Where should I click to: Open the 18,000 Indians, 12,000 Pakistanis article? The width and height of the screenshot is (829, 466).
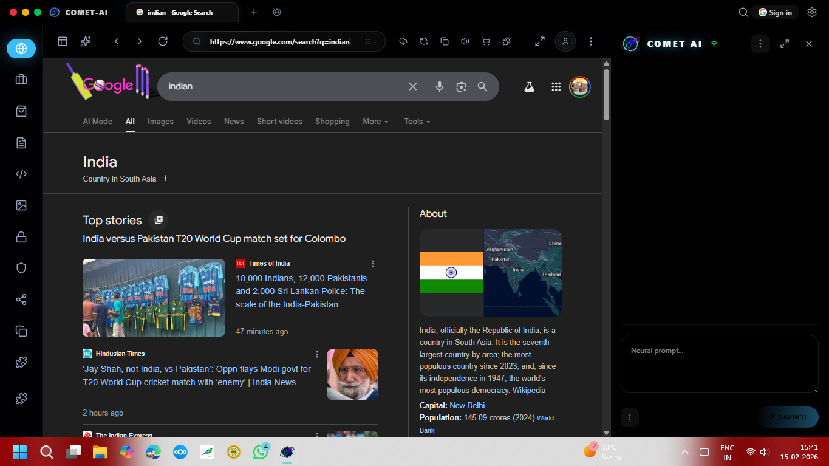click(301, 291)
